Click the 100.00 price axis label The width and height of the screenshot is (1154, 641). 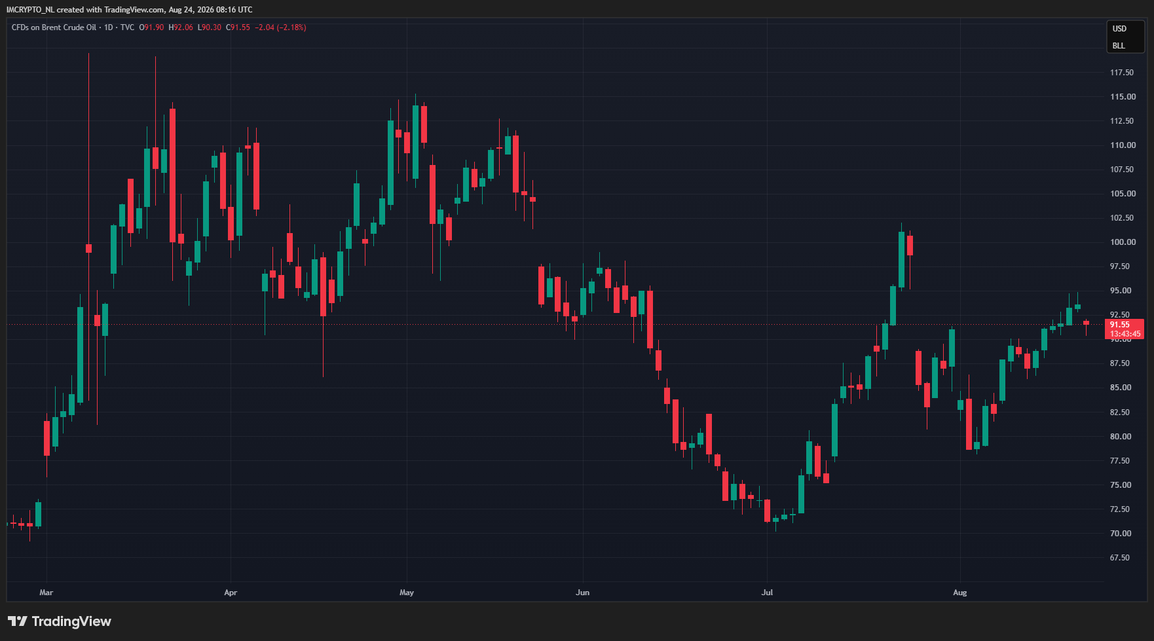click(x=1123, y=242)
